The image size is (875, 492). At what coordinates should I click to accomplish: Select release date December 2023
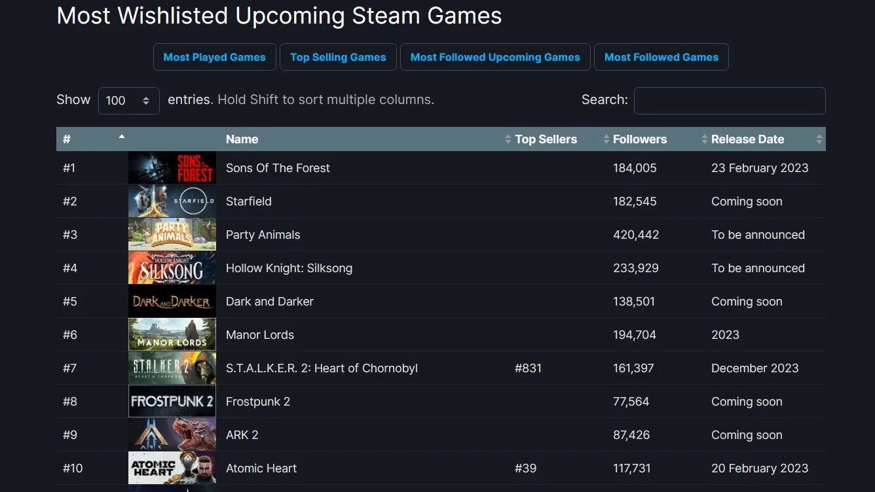(x=754, y=368)
